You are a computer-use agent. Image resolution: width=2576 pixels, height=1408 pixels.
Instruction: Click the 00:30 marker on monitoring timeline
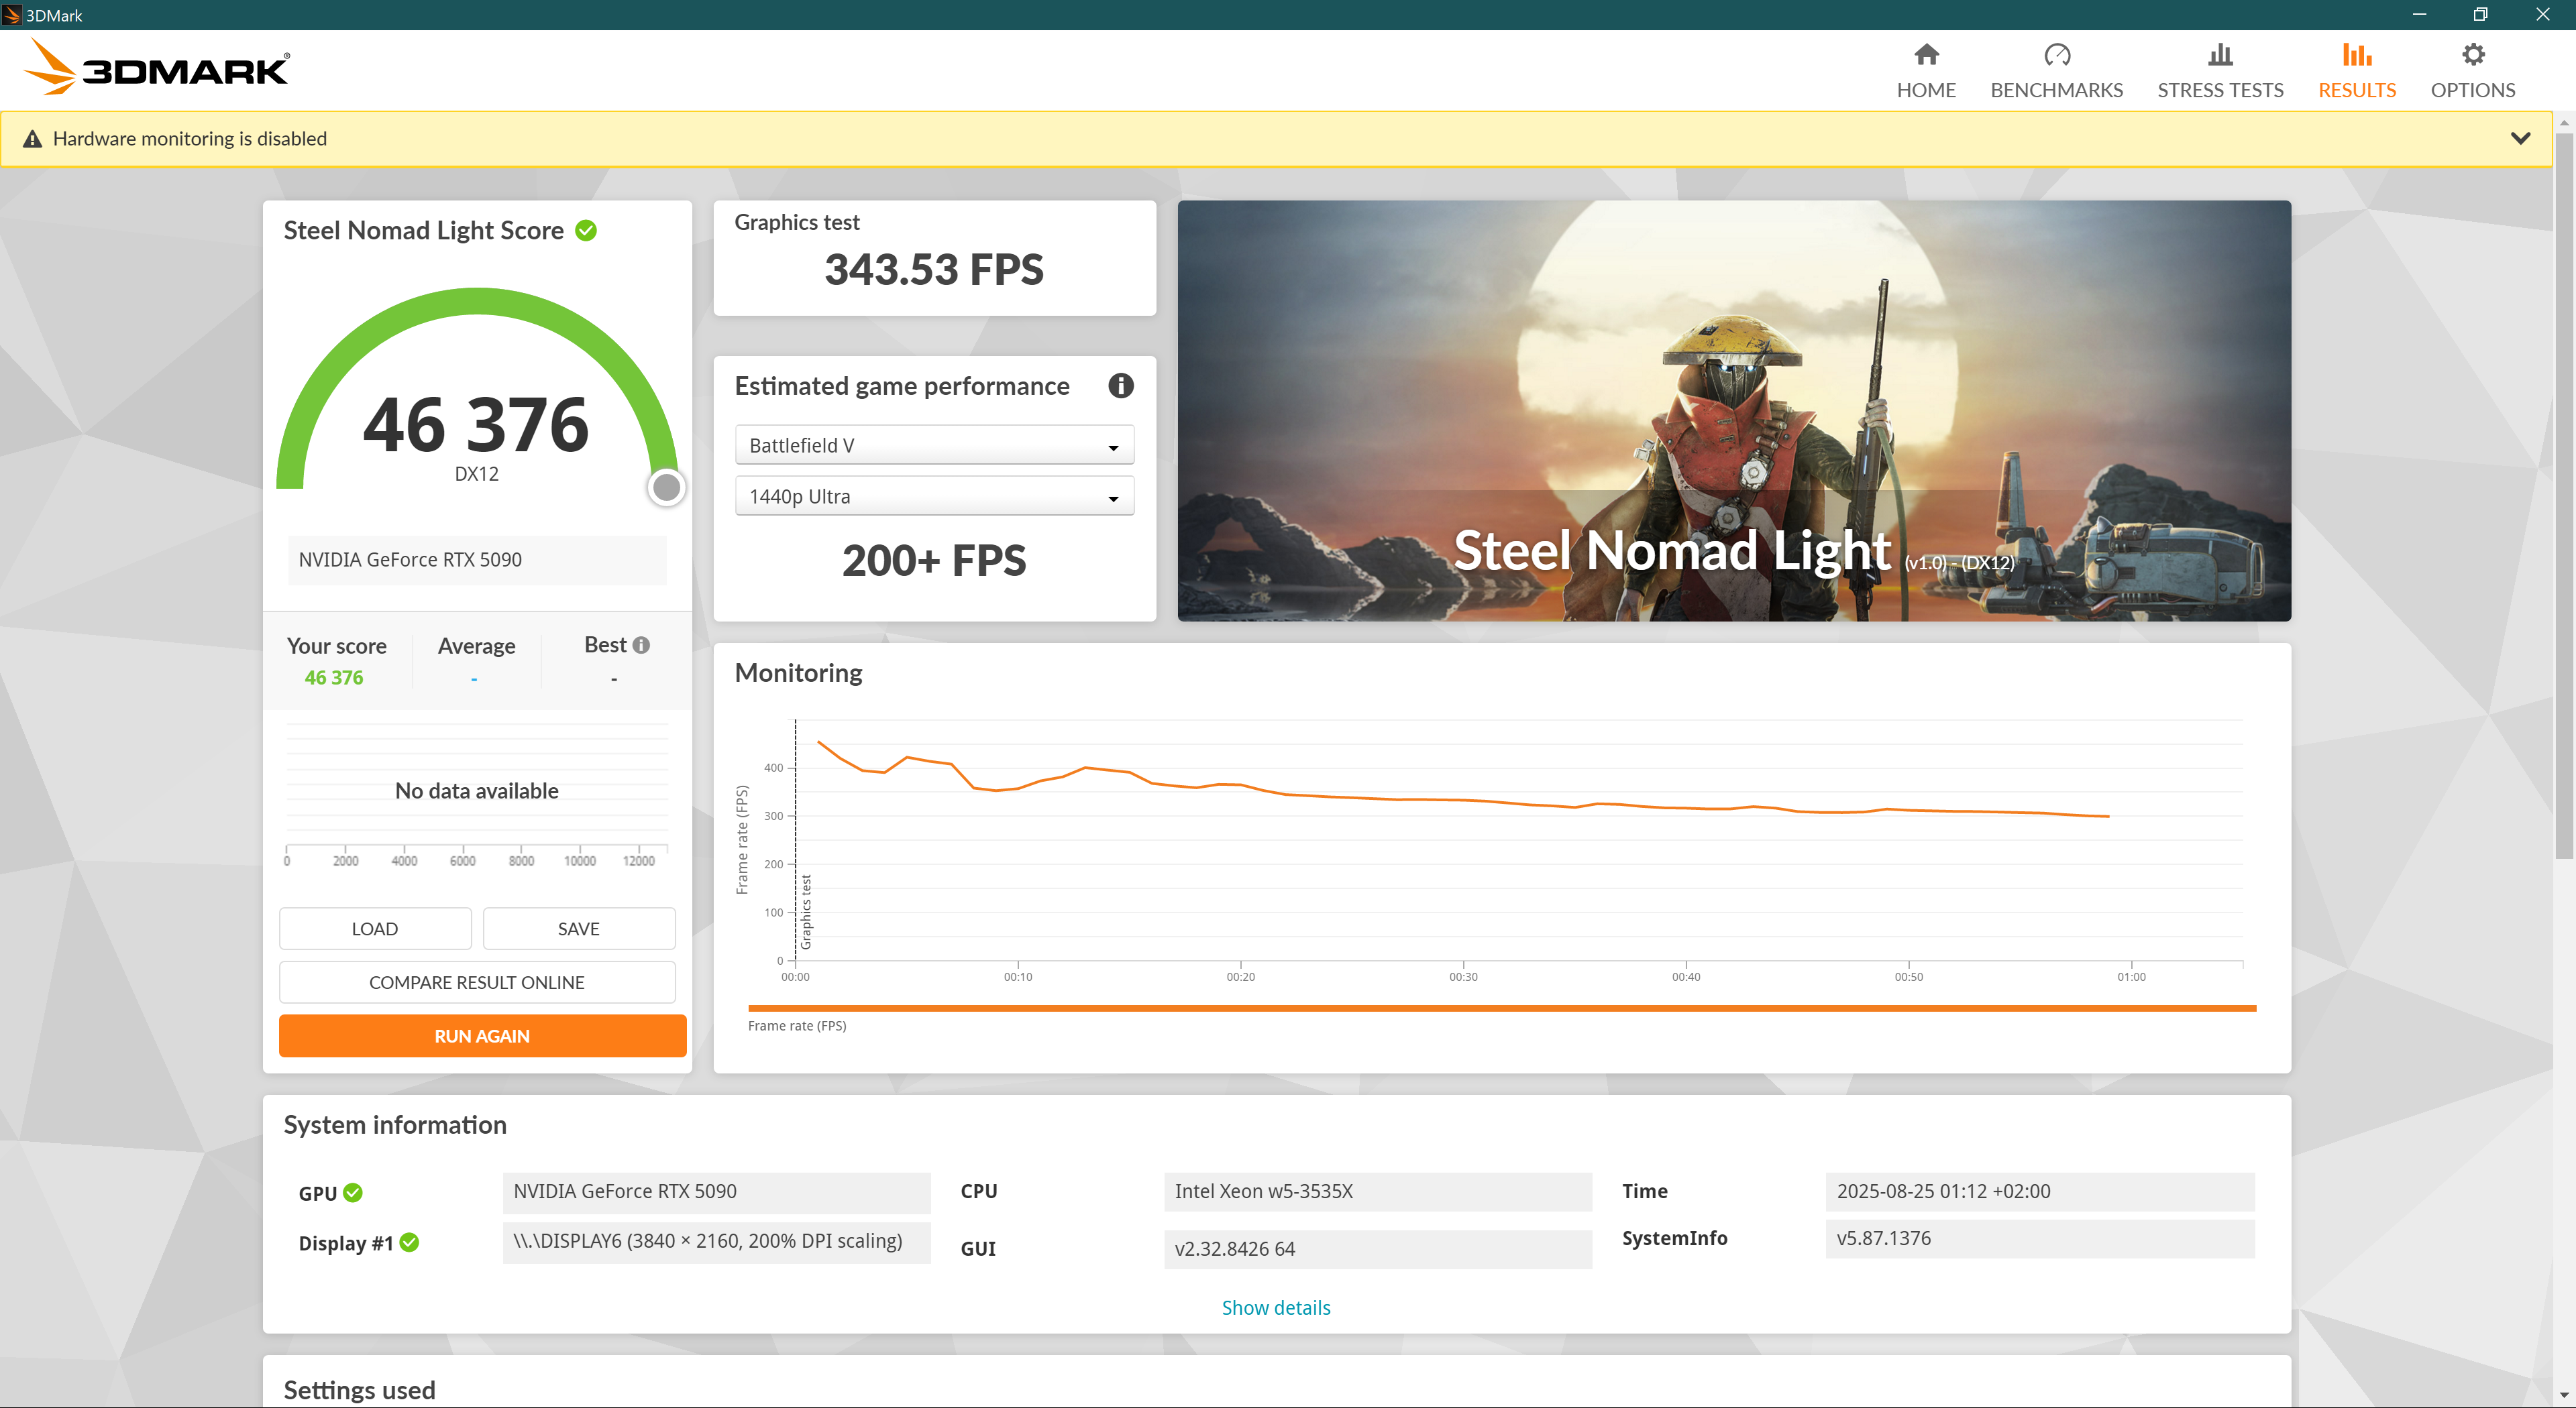(x=1463, y=976)
